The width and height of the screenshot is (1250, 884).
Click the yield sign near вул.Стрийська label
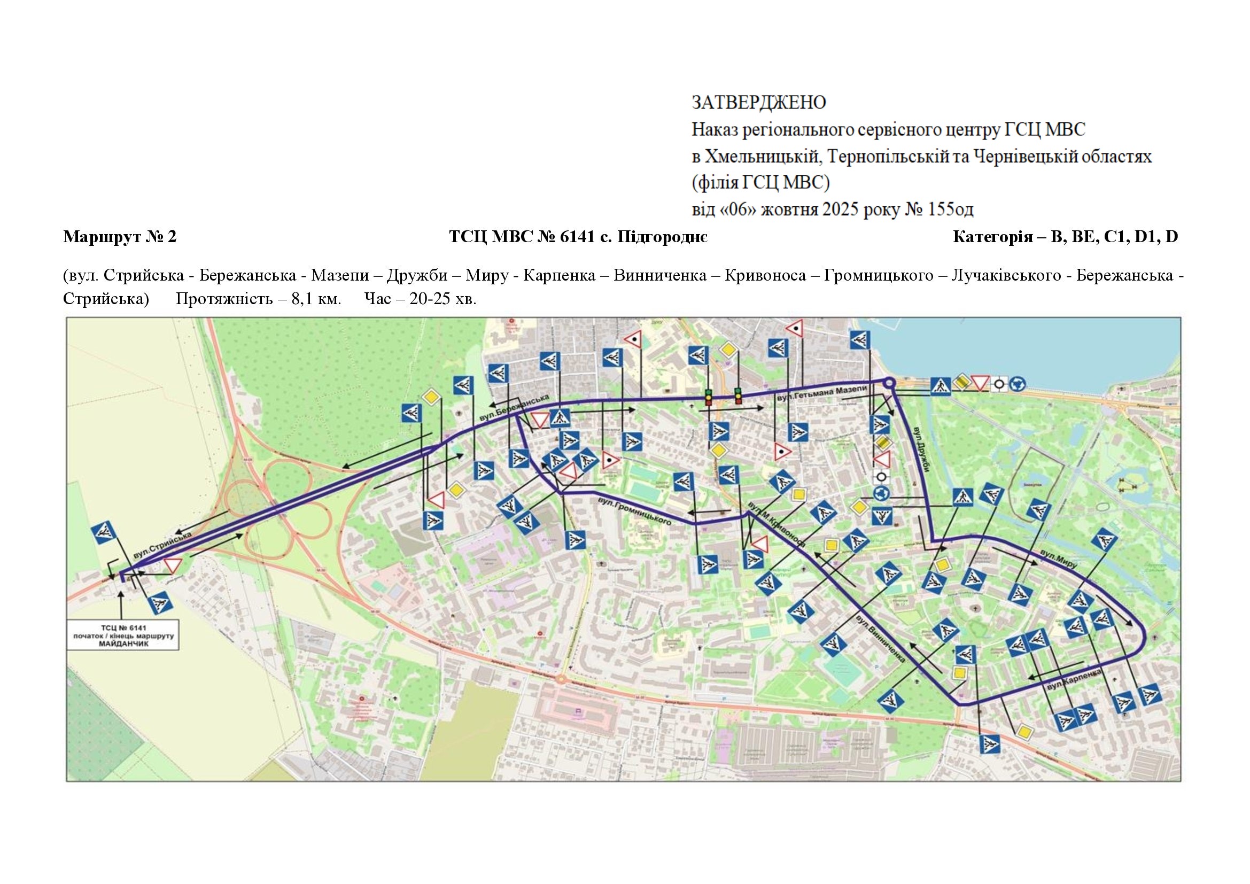173,565
